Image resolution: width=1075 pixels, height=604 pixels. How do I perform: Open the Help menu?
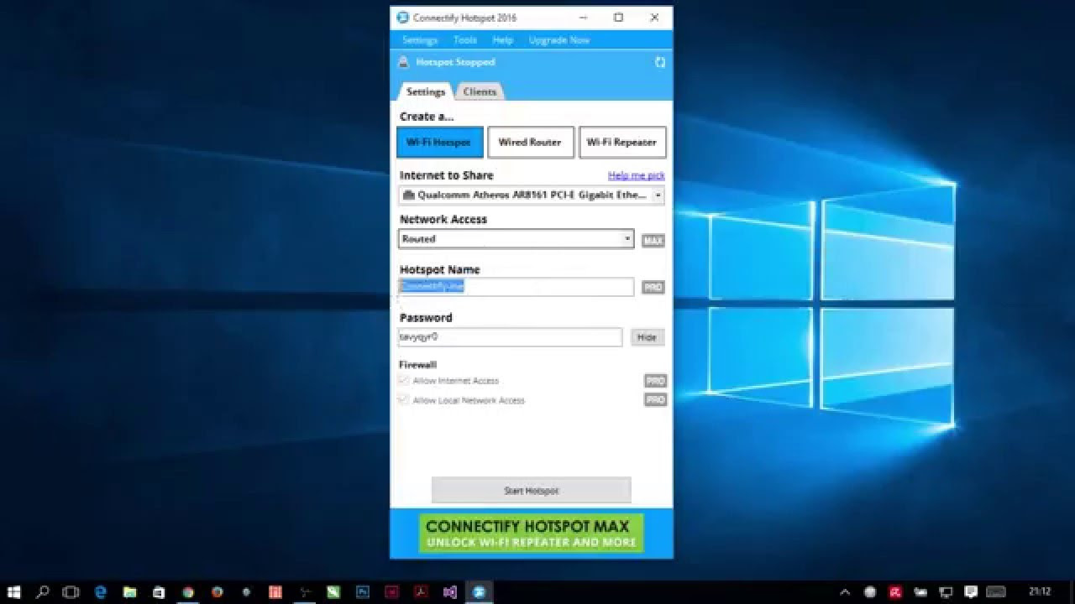[x=503, y=40]
